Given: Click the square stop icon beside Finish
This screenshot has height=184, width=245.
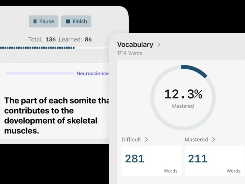Looking at the screenshot, I should click(x=68, y=22).
